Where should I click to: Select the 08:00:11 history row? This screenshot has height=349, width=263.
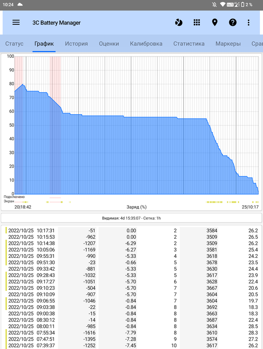click(132, 326)
